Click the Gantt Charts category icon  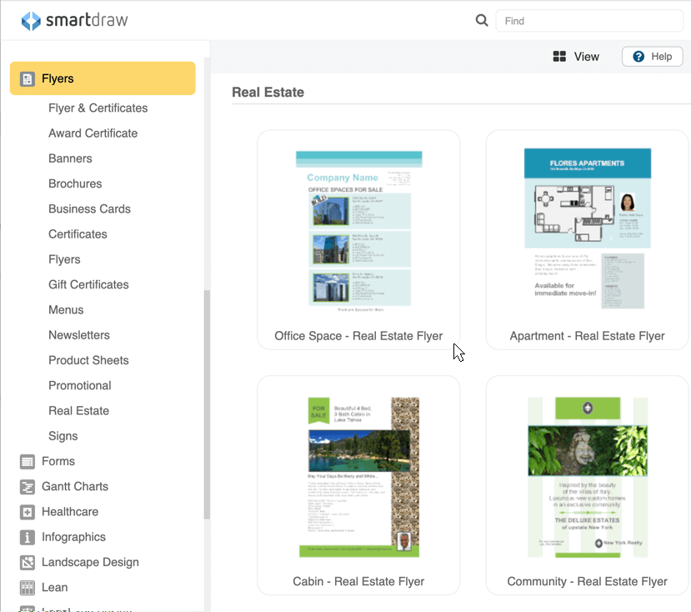coord(28,487)
